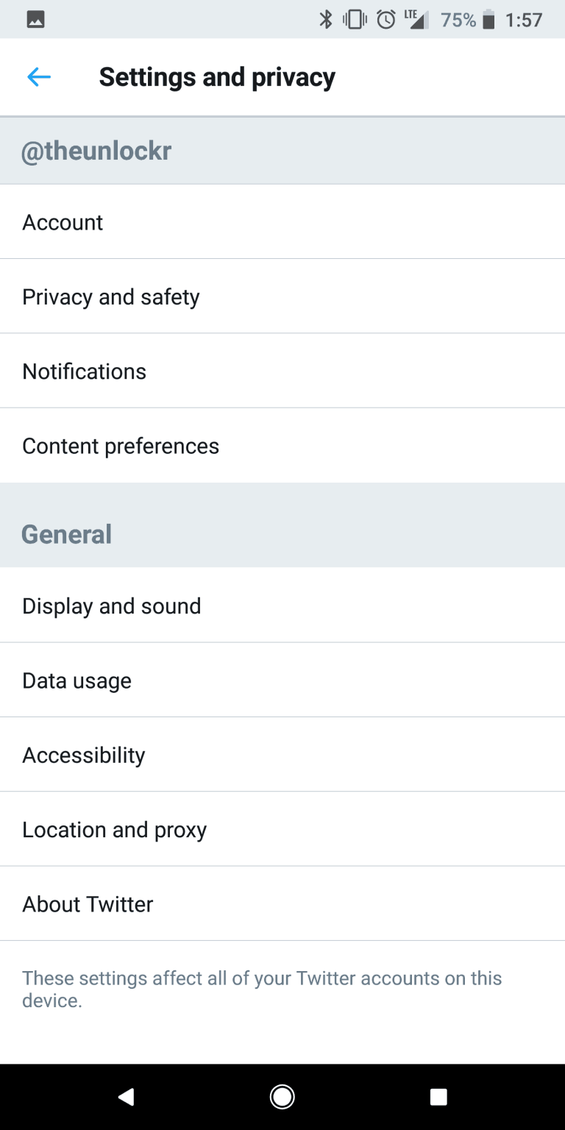The height and width of the screenshot is (1130, 565).
Task: Tap the Android back navigation button
Action: click(x=126, y=1097)
